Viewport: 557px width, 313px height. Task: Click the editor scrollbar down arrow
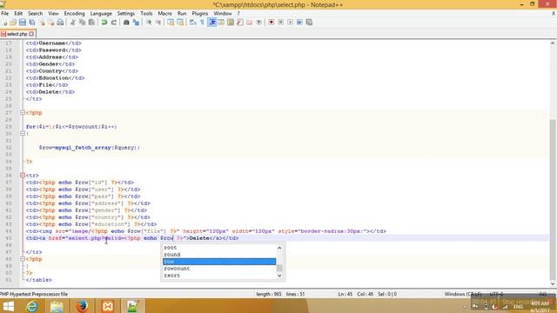point(553,283)
